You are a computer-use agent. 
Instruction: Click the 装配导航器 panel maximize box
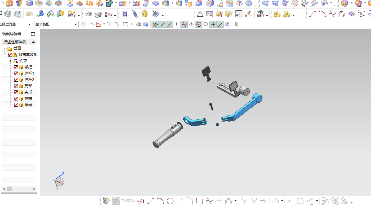[33, 34]
